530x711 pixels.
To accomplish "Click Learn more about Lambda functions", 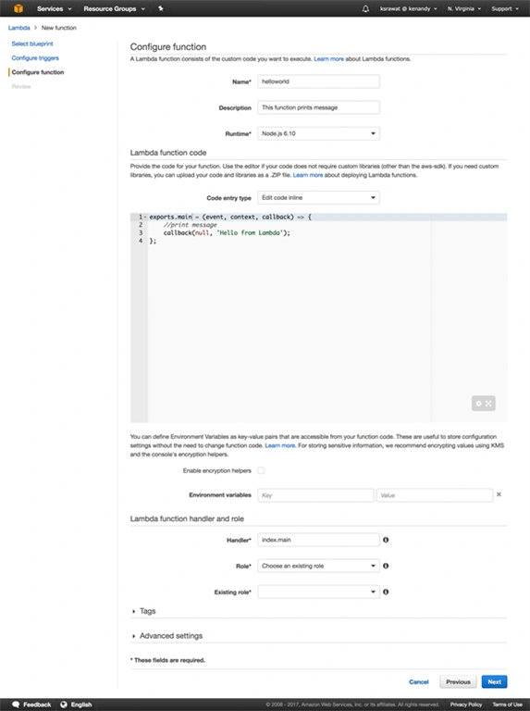I will tap(328, 59).
